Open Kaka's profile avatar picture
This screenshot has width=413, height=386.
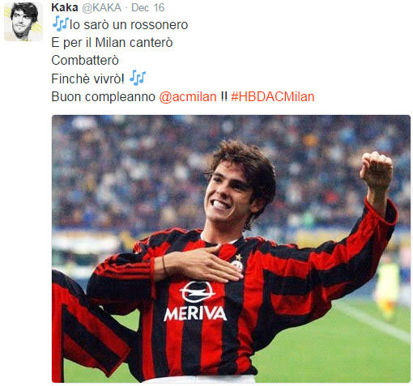[23, 22]
